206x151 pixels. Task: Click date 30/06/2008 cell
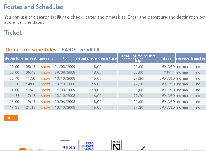[65, 102]
